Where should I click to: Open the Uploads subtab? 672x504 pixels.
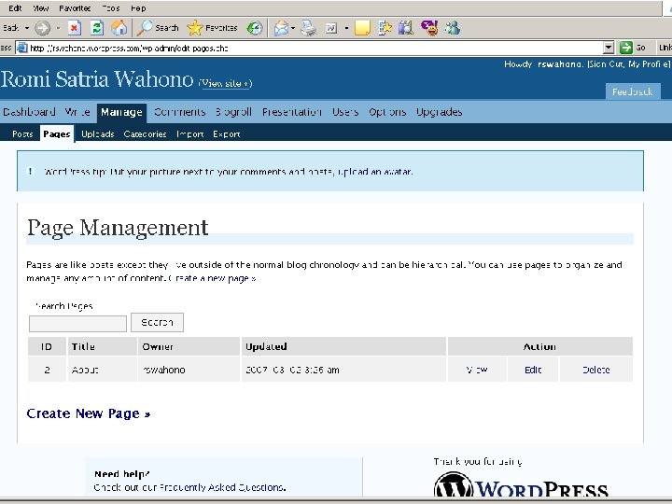coord(98,134)
